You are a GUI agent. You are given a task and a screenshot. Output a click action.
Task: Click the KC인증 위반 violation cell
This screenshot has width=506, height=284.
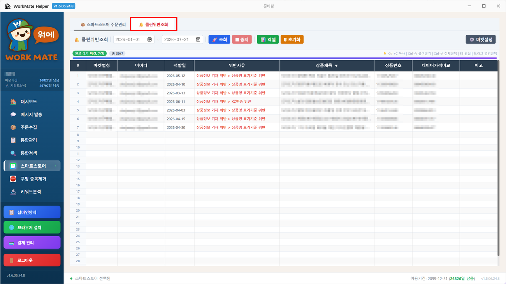237,101
